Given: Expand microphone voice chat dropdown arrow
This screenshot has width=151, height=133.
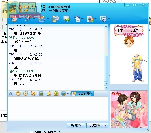Looking at the screenshot, I should point(34,19).
